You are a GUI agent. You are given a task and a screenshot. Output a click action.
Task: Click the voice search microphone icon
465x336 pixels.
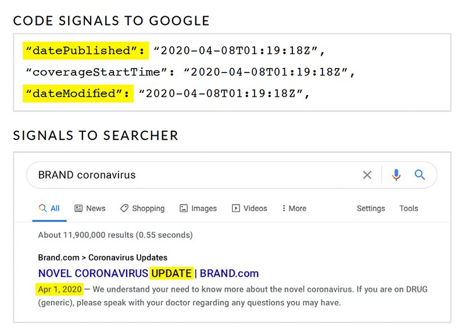point(396,175)
